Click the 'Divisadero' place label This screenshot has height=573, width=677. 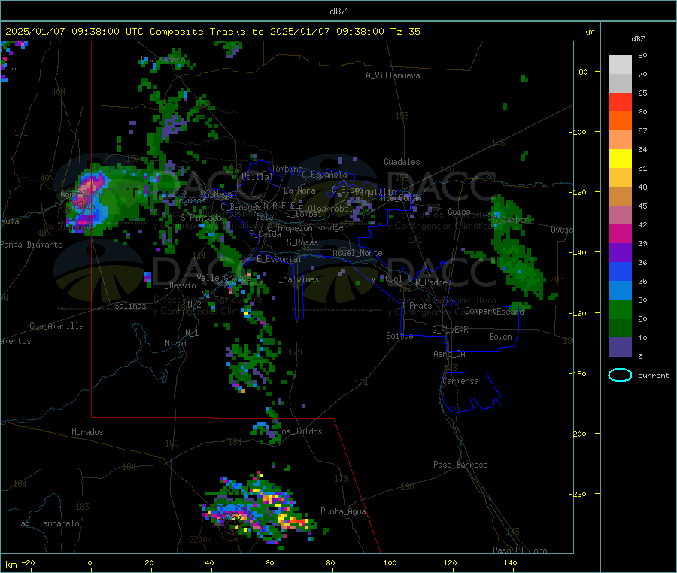(162, 59)
